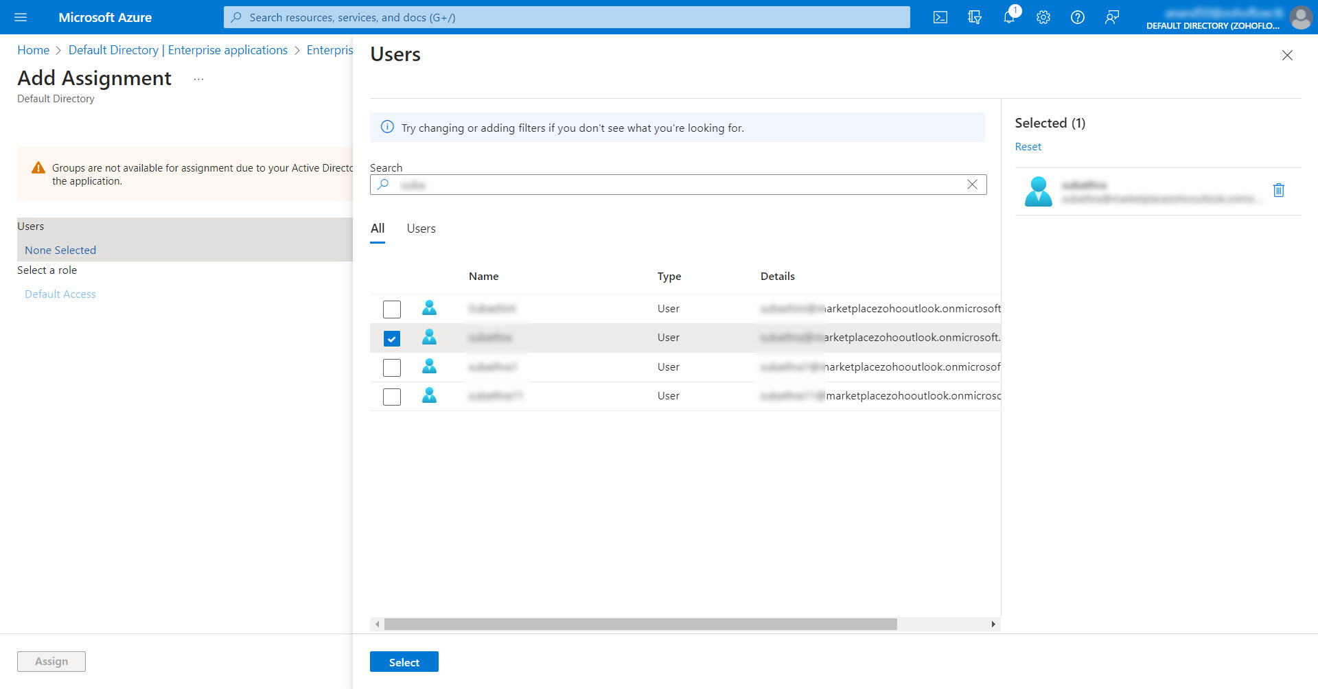Uncheck the selected second user checkbox
The image size is (1318, 689).
392,338
